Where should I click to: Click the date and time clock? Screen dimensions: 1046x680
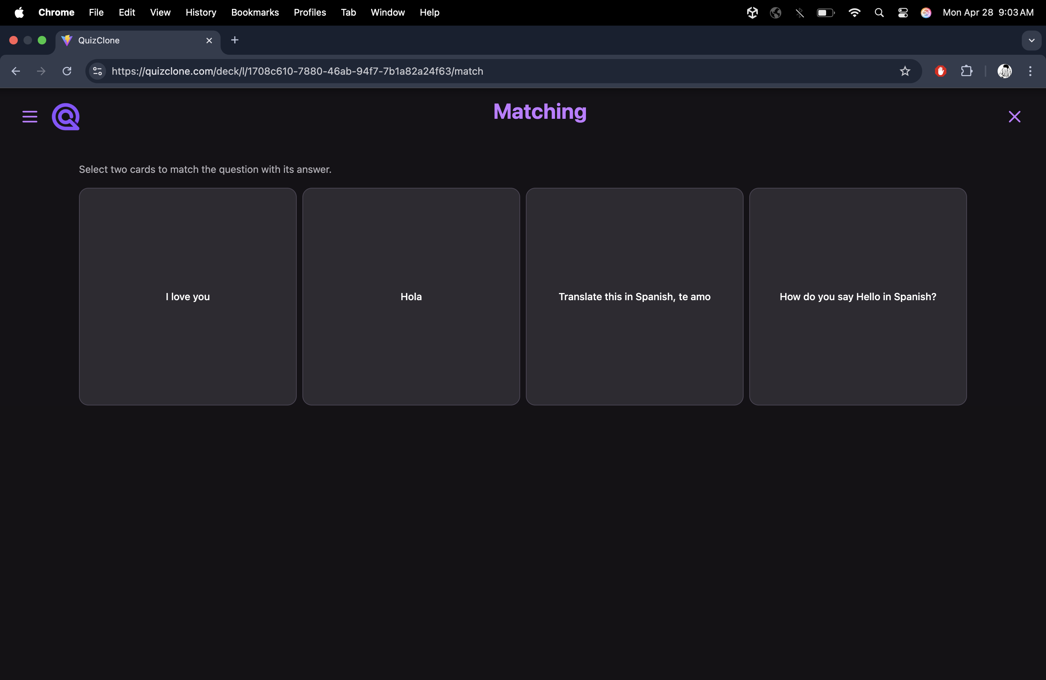(x=988, y=12)
